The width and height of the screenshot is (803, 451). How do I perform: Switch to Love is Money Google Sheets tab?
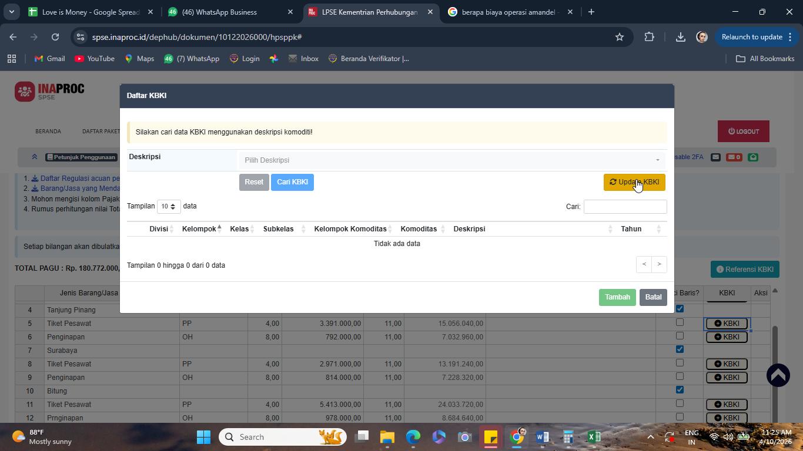click(x=91, y=12)
